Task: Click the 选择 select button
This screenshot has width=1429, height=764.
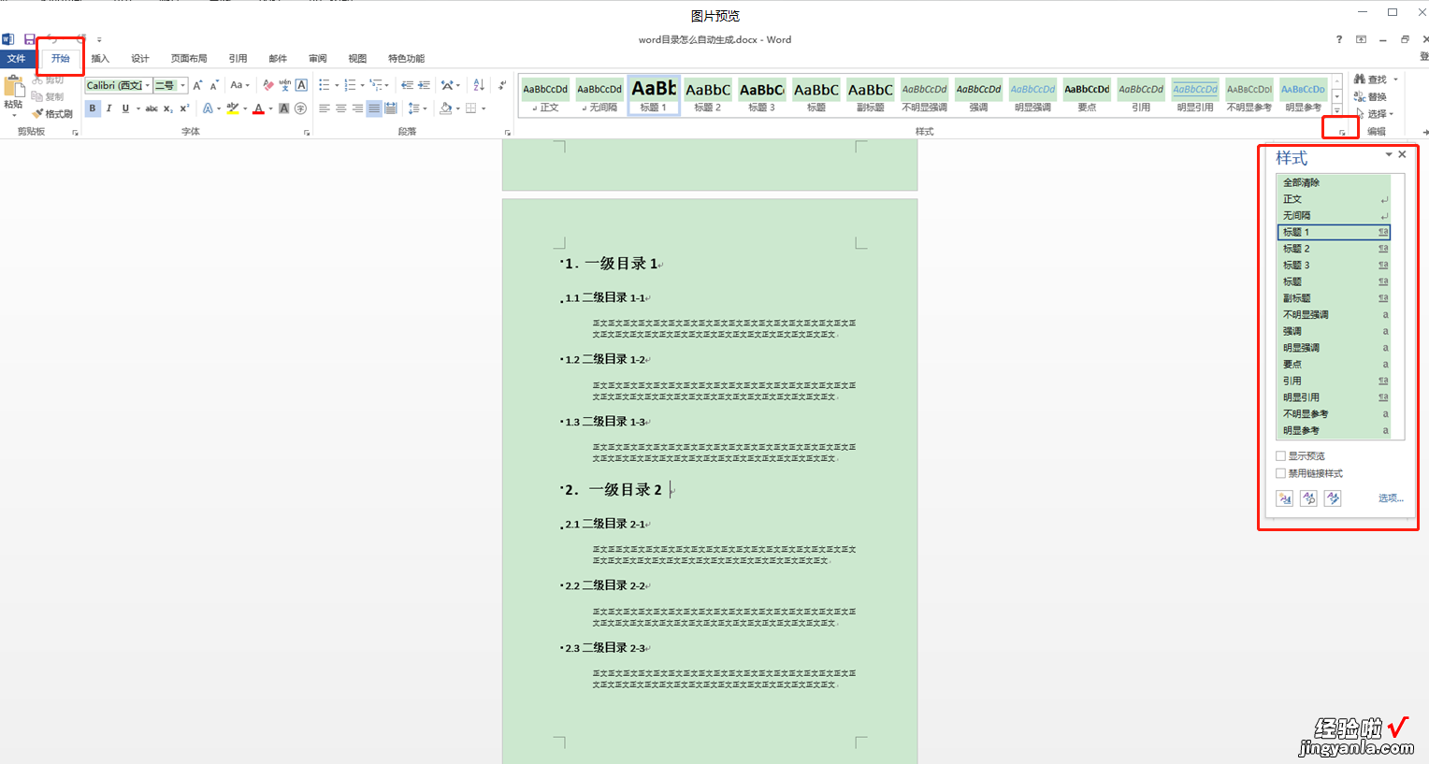Action: [x=1375, y=113]
